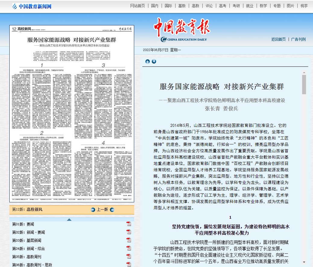Download the 第02版 新闻·要闻 PDF

(129, 232)
